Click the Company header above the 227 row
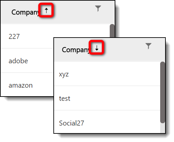This screenshot has height=142, width=174. pos(26,12)
